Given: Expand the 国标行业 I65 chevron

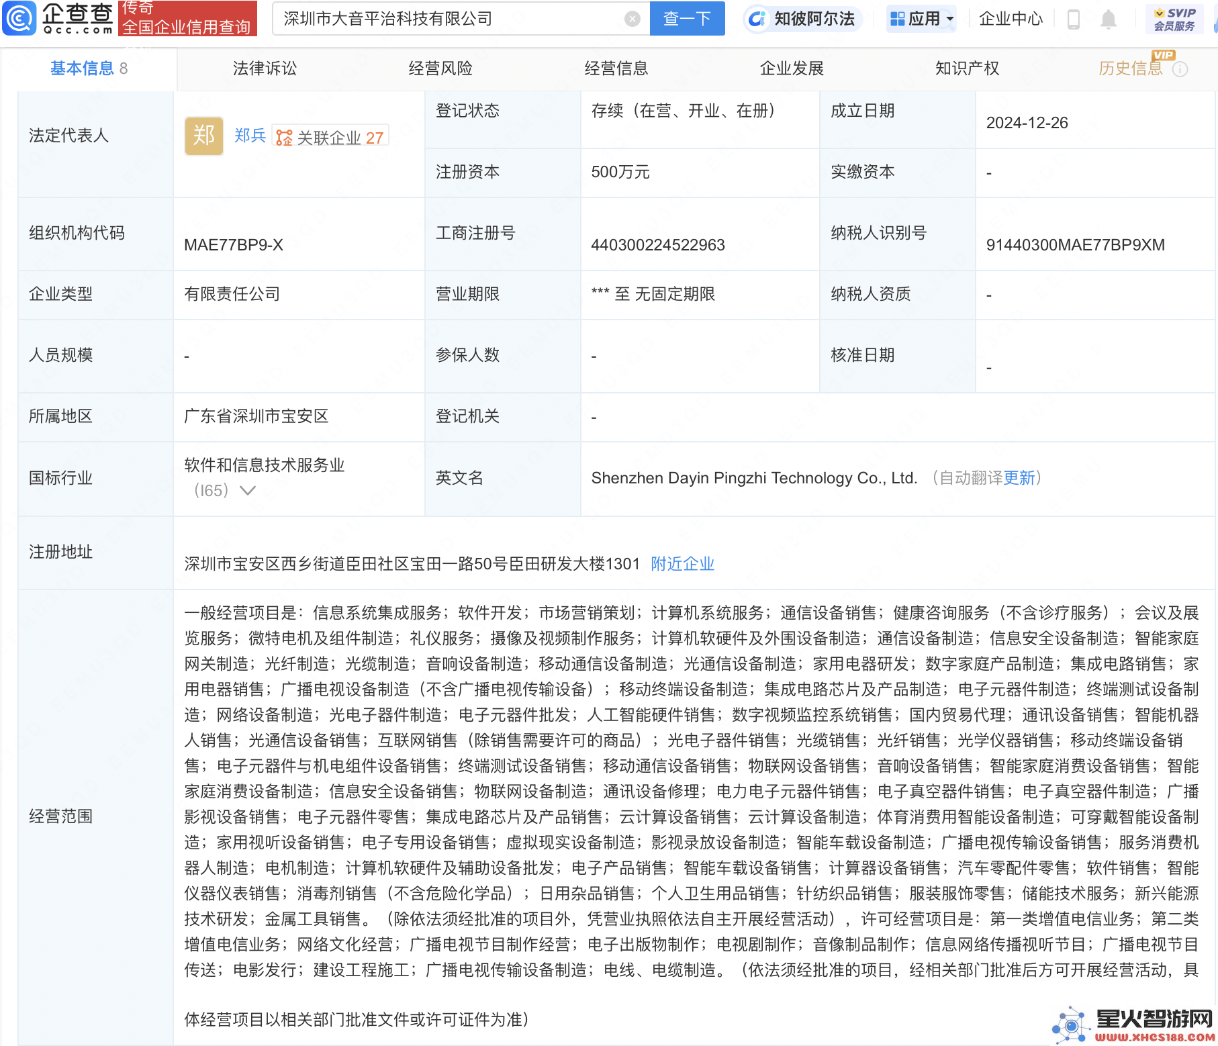Looking at the screenshot, I should (248, 491).
